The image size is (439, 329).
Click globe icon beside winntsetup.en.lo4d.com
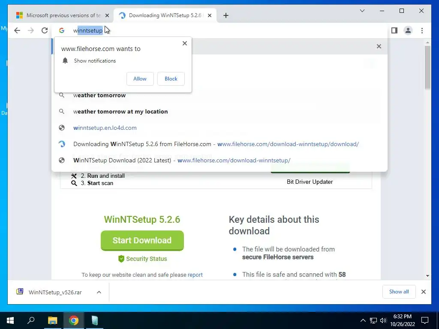(x=62, y=128)
